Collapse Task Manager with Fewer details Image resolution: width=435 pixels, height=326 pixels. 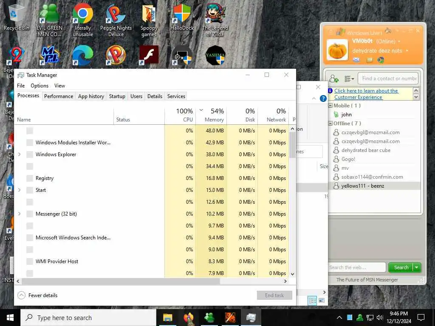pyautogui.click(x=37, y=295)
